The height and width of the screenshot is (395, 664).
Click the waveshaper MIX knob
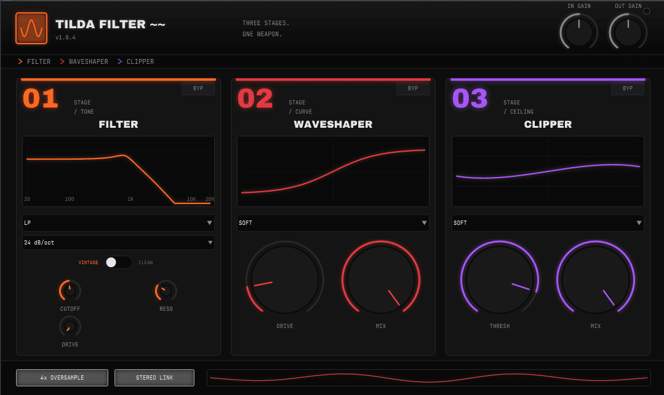[x=381, y=280]
